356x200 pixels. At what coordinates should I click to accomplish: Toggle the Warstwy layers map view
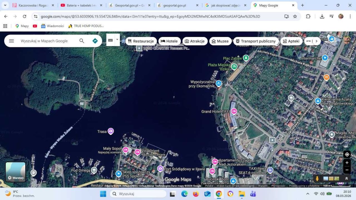[16, 172]
